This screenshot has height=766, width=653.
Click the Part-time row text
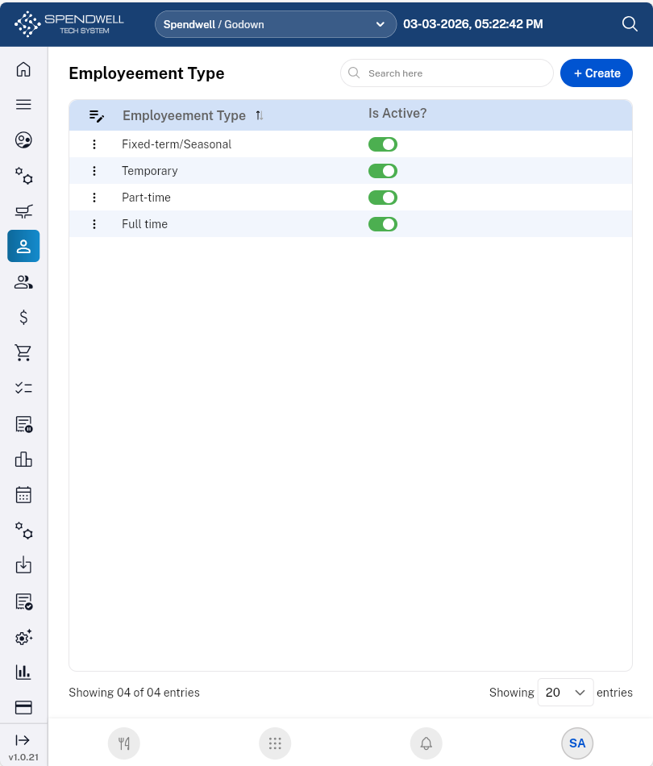coord(146,198)
